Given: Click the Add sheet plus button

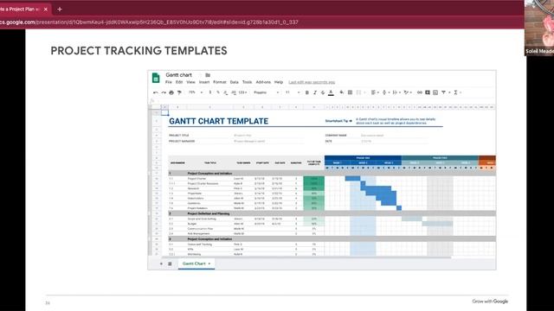Looking at the screenshot, I should click(x=161, y=263).
